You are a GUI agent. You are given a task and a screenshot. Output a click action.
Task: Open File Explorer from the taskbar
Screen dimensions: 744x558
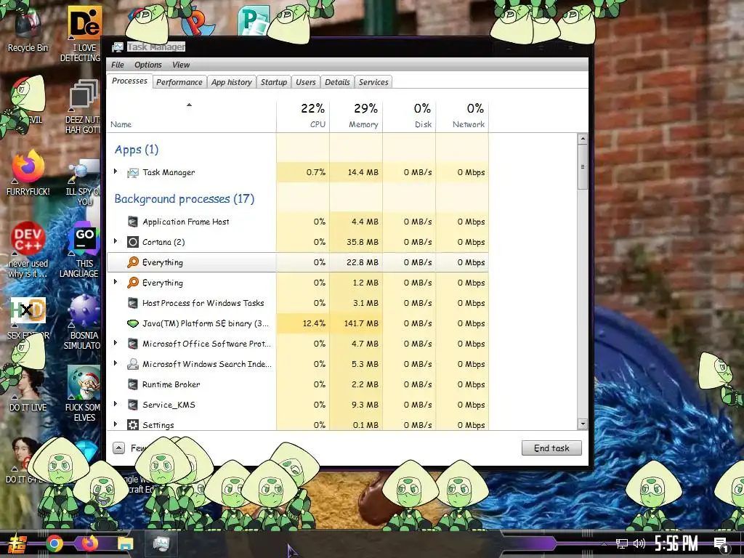pos(125,543)
